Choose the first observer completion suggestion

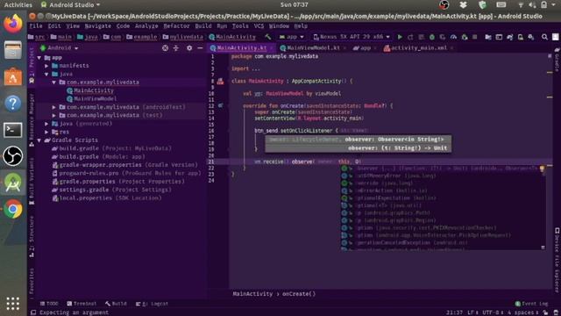tap(443, 169)
